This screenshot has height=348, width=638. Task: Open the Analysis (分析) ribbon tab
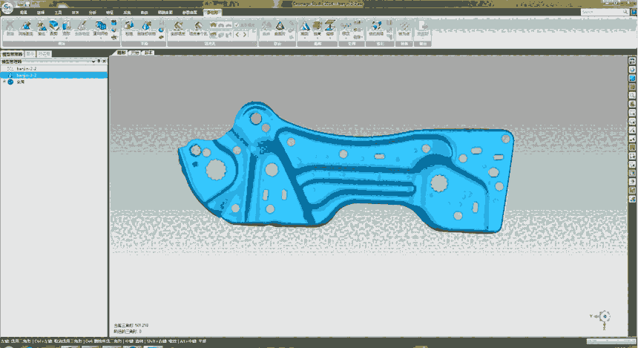[x=93, y=13]
